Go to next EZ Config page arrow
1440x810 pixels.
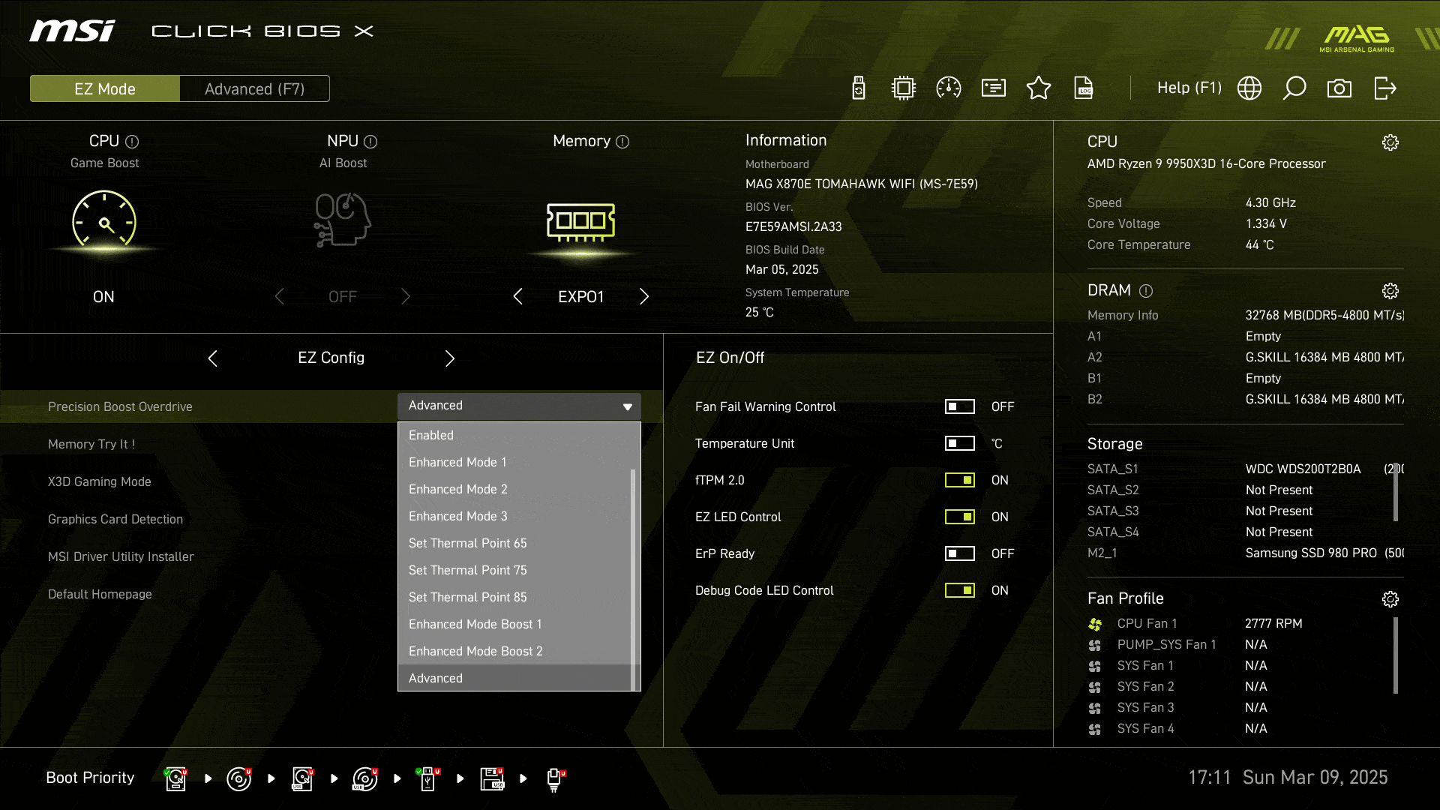pyautogui.click(x=450, y=358)
